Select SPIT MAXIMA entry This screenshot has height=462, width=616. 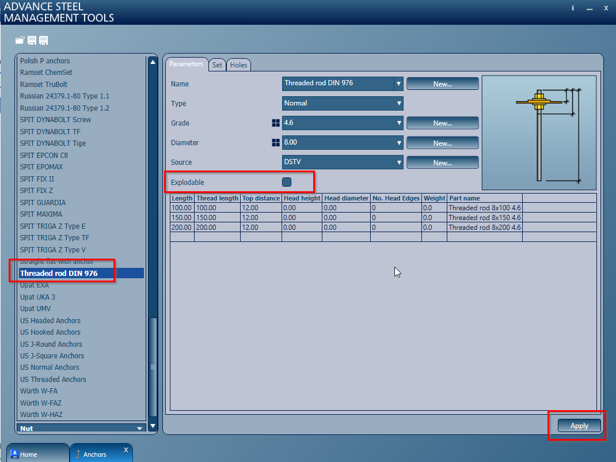pos(41,214)
